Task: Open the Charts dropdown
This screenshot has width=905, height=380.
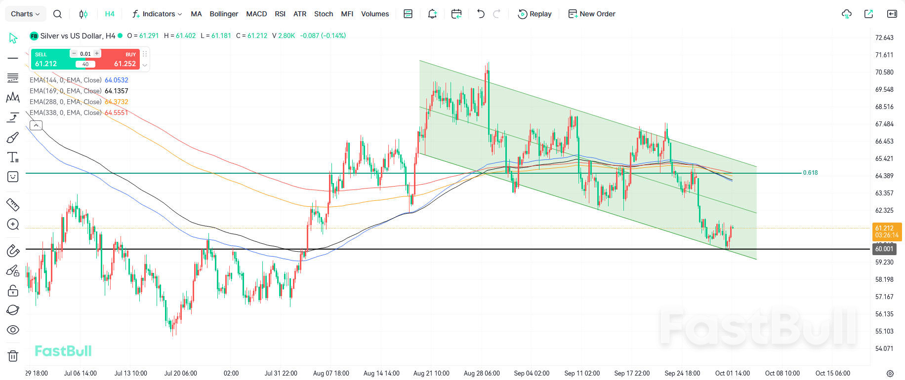Action: click(x=26, y=14)
